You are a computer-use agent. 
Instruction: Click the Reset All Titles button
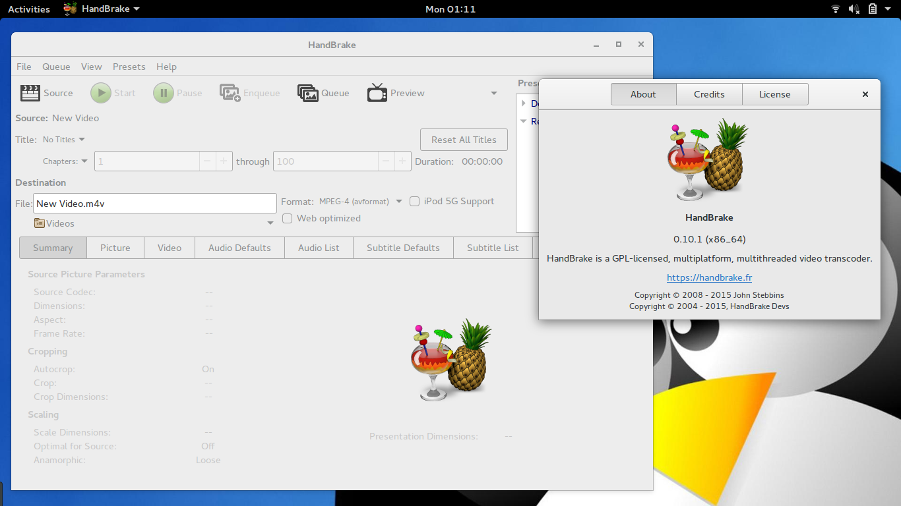464,140
